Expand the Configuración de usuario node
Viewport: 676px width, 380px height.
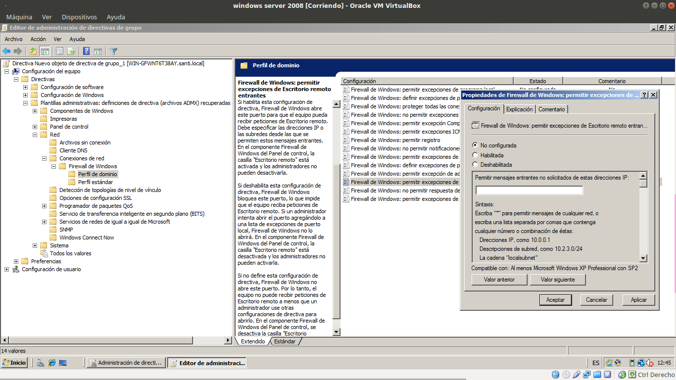coord(7,269)
